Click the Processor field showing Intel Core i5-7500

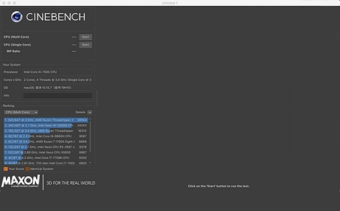point(57,72)
